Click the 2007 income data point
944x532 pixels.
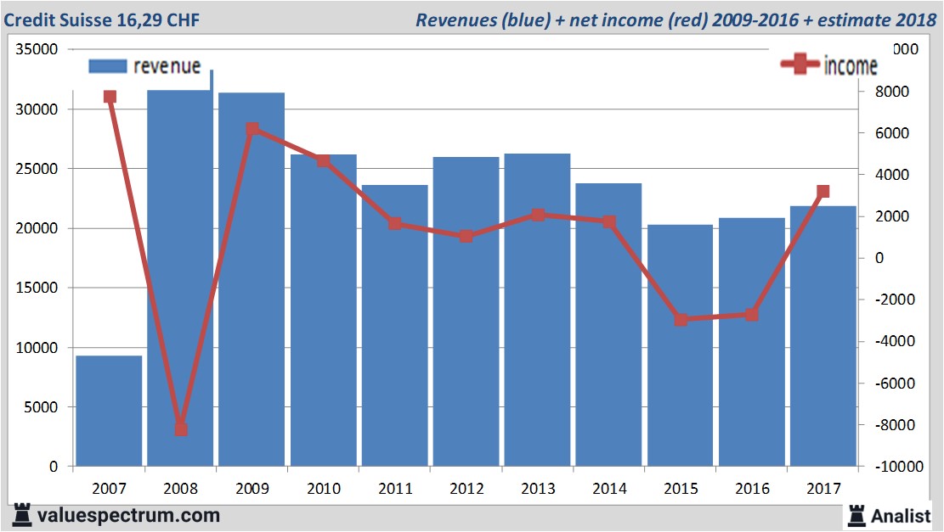pyautogui.click(x=110, y=97)
